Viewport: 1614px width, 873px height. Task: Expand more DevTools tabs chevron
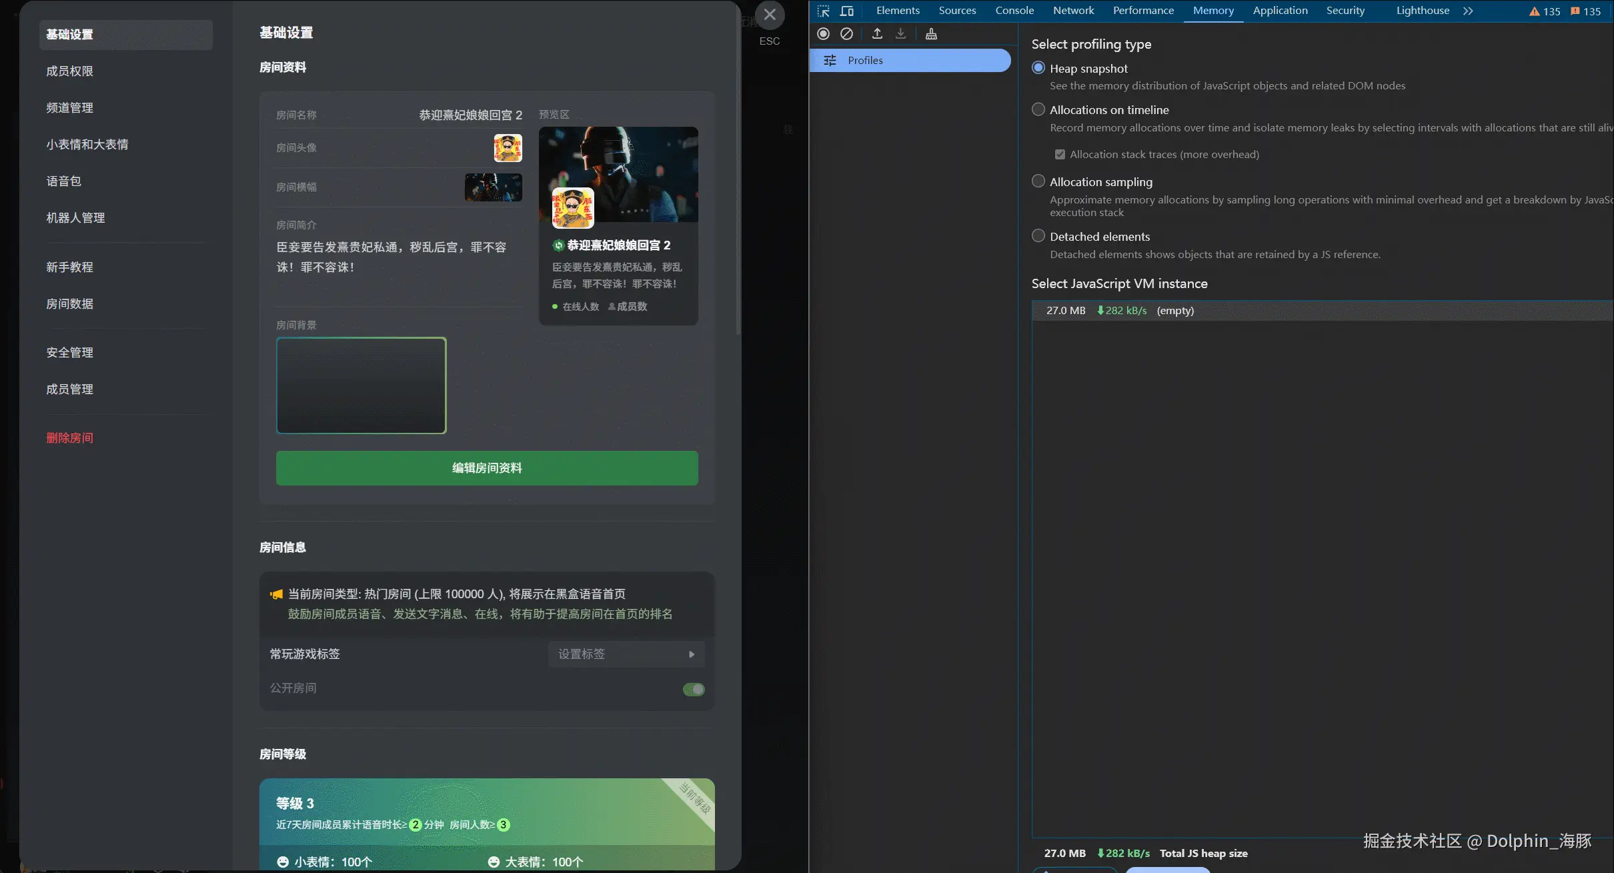(x=1468, y=11)
